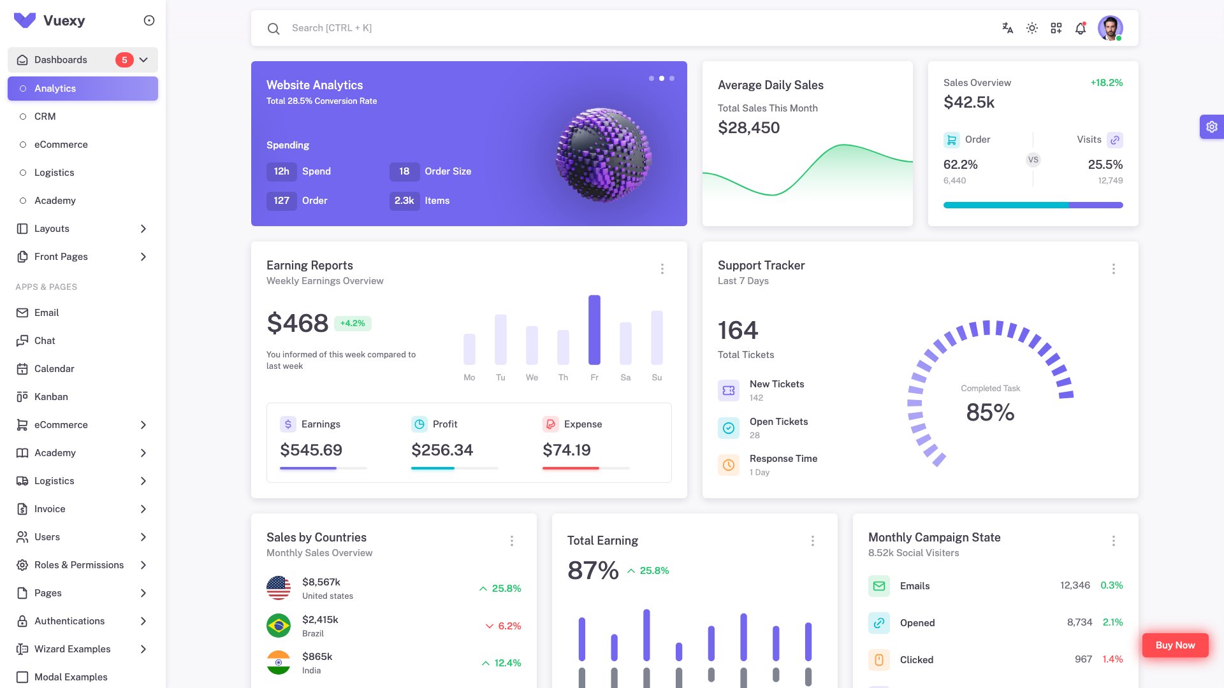Click the Buy Now button
This screenshot has width=1224, height=688.
[1175, 645]
